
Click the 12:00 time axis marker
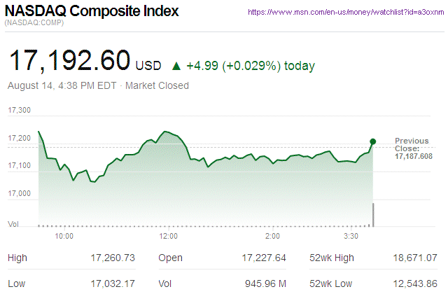point(168,237)
